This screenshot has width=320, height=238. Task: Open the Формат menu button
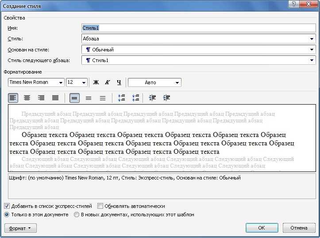coord(20,228)
